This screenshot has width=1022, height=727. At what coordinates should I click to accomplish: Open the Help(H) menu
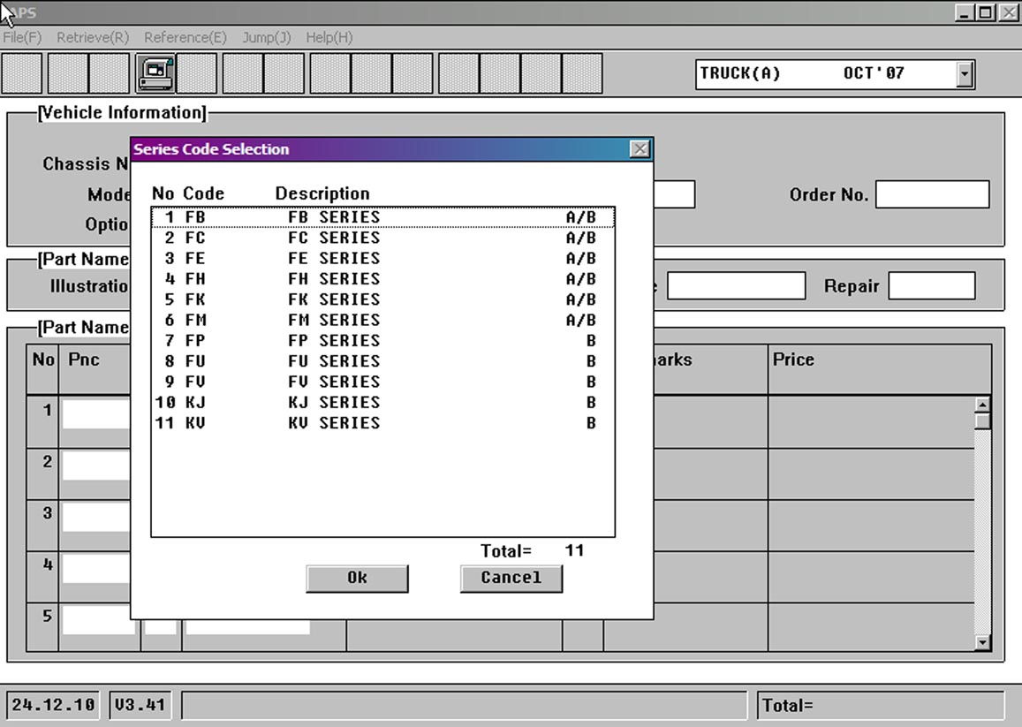[x=329, y=38]
